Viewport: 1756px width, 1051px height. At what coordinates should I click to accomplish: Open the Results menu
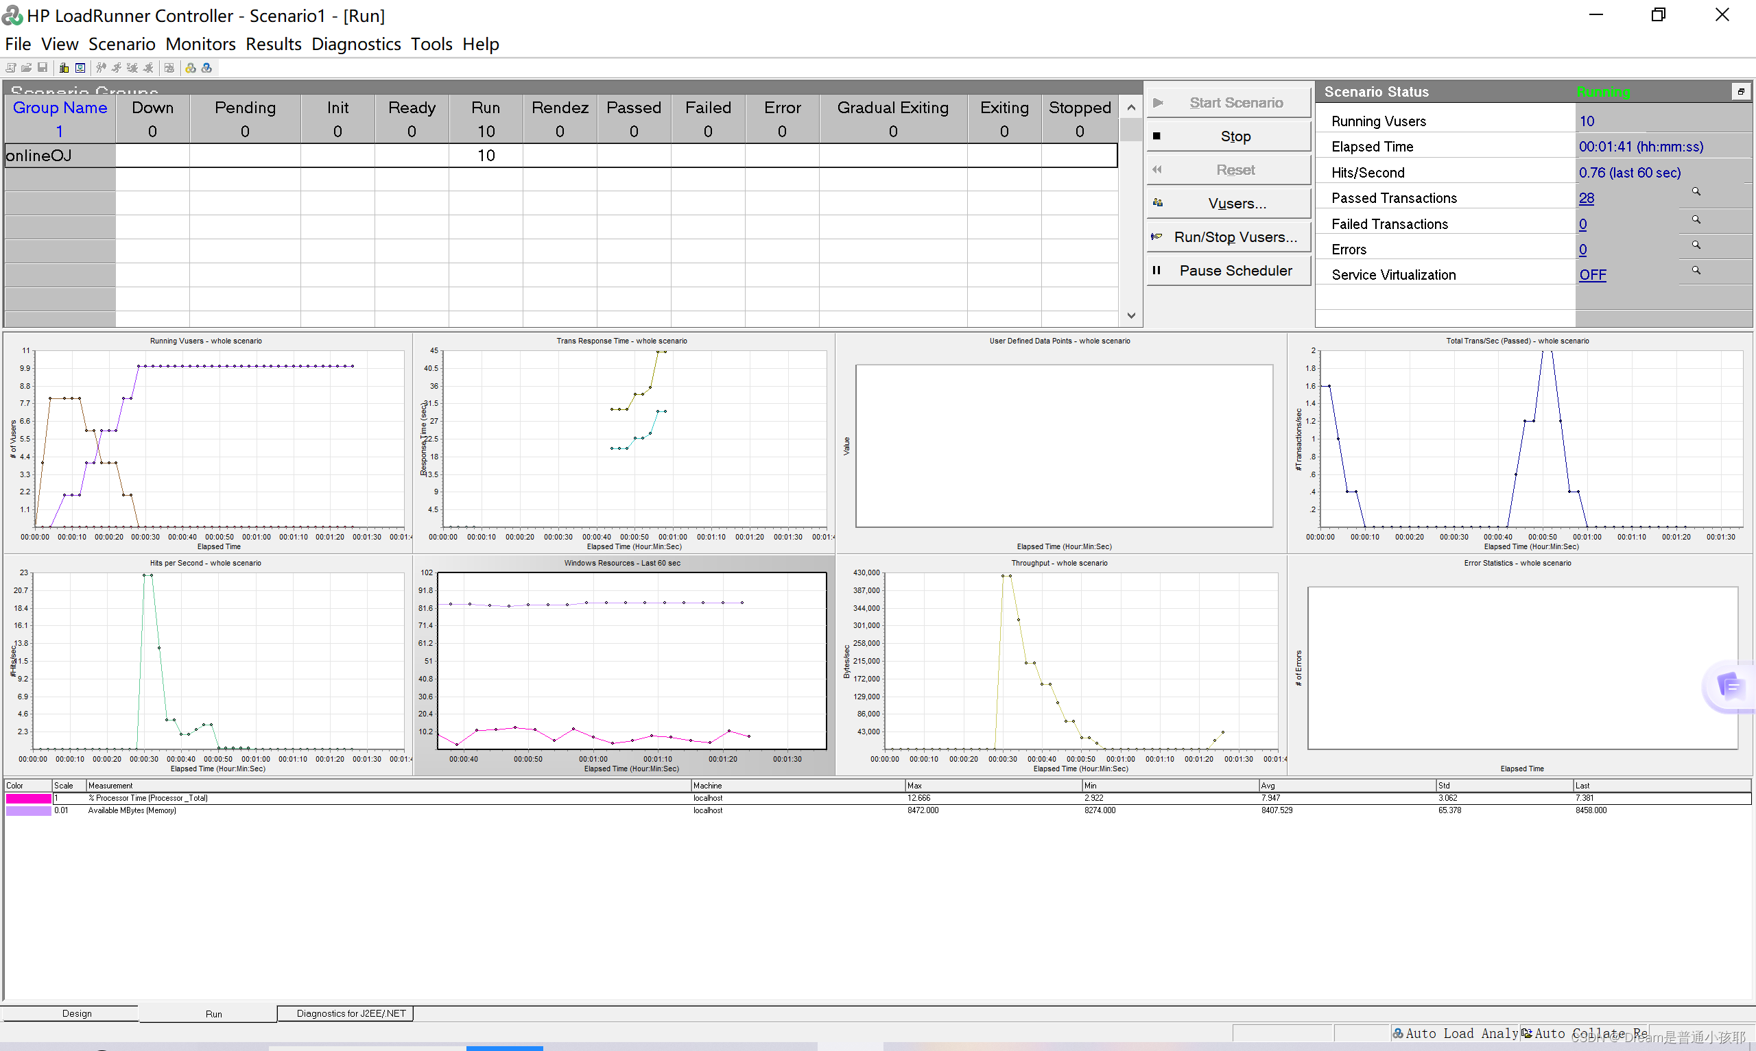[x=274, y=44]
